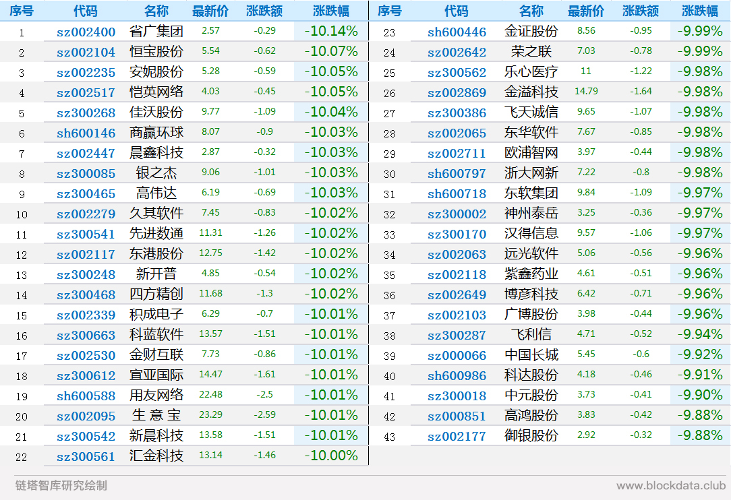This screenshot has height=500, width=731.
Task: Click latest price 14.79
Action: pyautogui.click(x=586, y=92)
